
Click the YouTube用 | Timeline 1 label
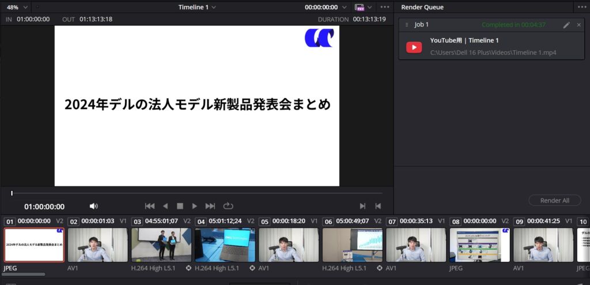[x=464, y=41]
